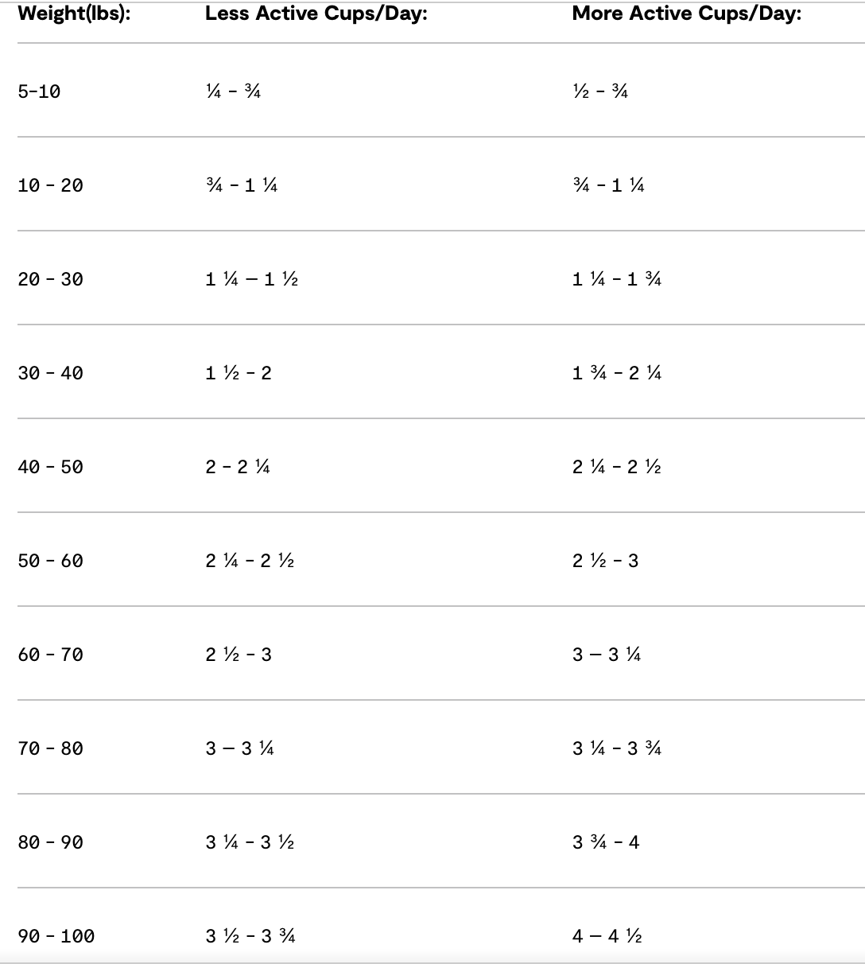The image size is (865, 964).
Task: Select Less Active amount for 20 - 30 lbs
Action: (251, 279)
